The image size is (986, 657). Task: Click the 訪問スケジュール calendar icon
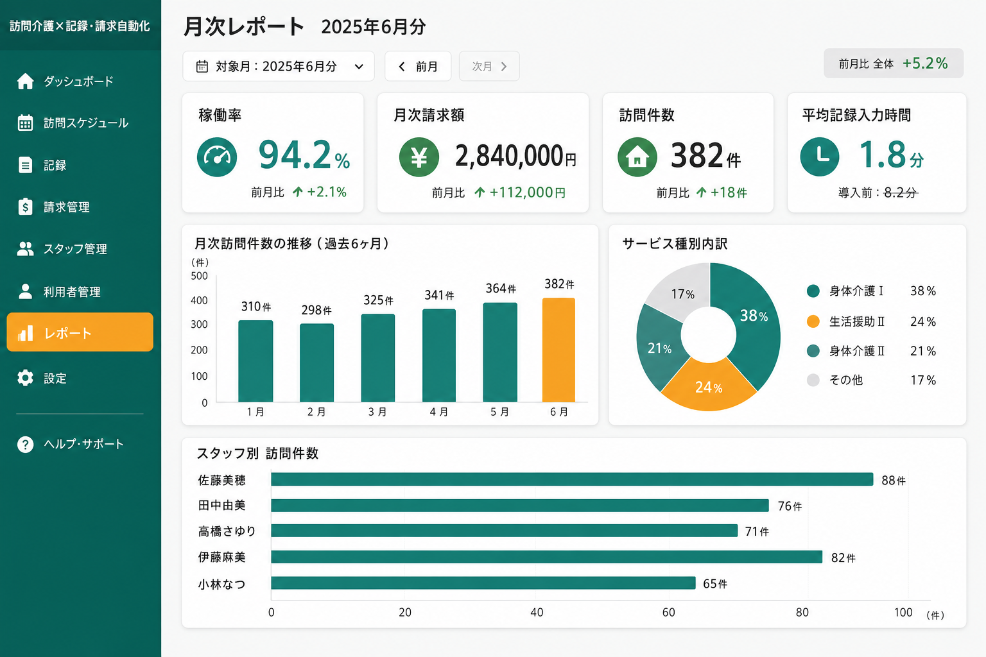[25, 123]
